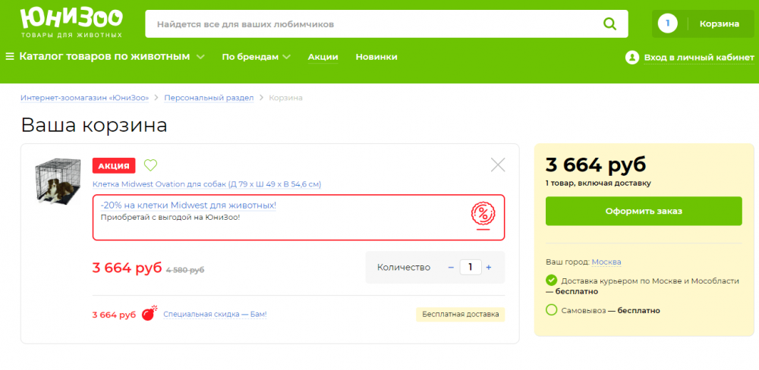The height and width of the screenshot is (370, 759).
Task: Open the Новинки menu item
Action: 376,57
